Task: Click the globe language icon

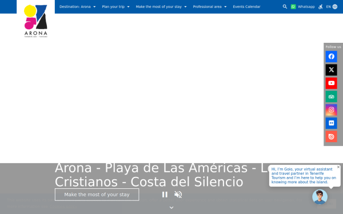Action: pyautogui.click(x=335, y=6)
